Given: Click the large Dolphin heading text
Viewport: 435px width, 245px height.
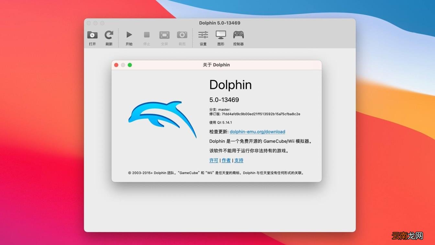Looking at the screenshot, I should point(230,85).
